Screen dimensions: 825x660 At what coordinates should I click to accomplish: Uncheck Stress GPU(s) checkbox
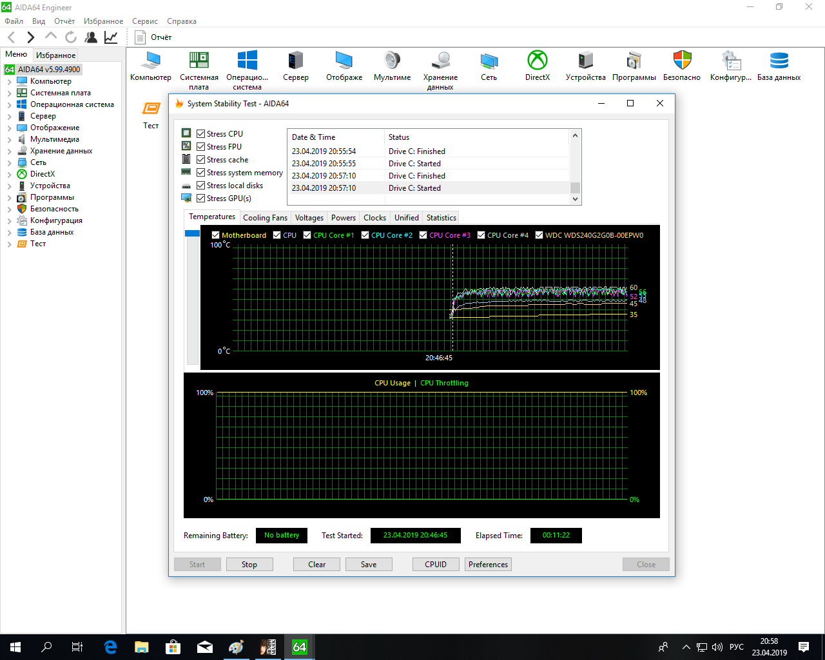201,199
